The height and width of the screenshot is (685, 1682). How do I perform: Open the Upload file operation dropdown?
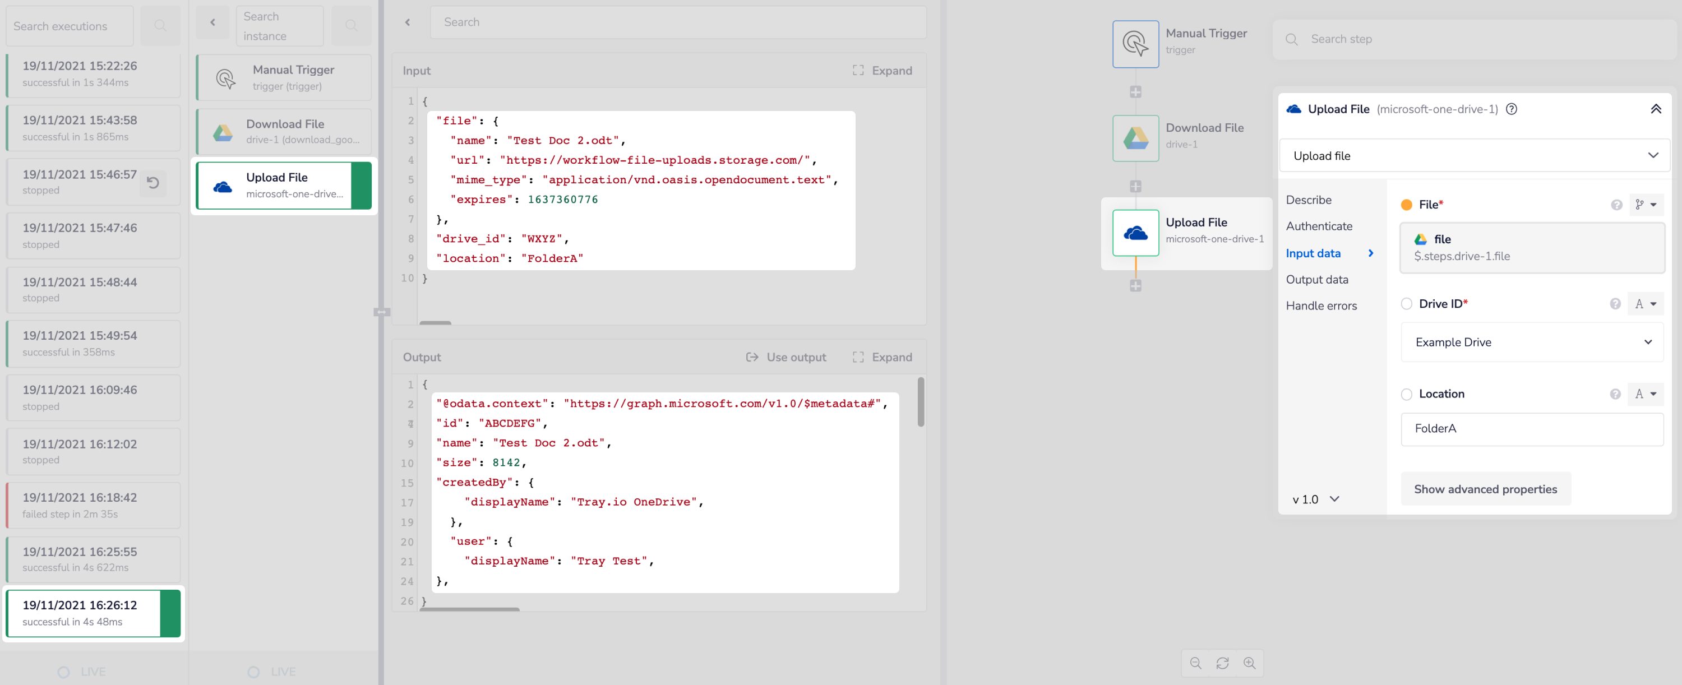pos(1473,155)
